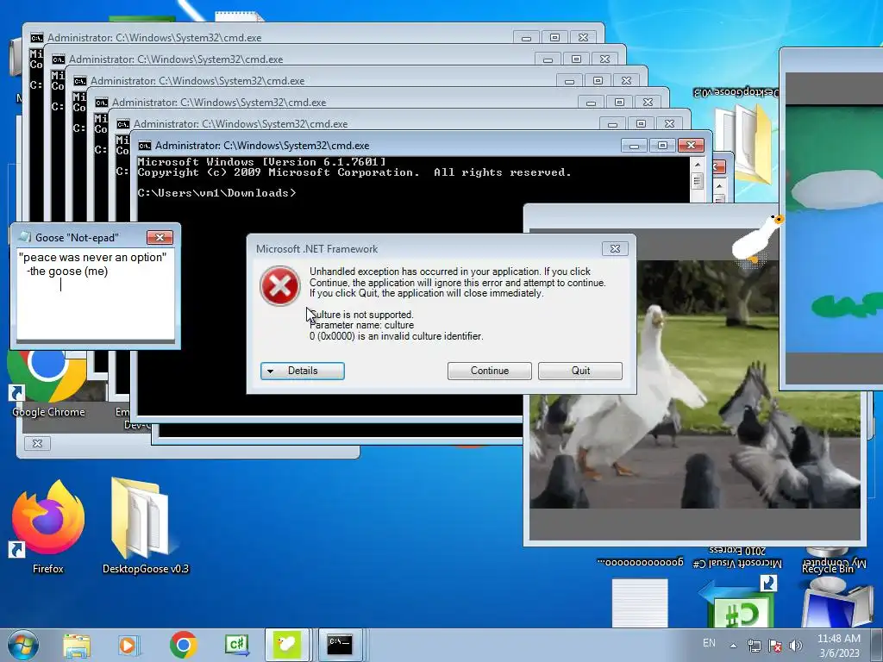Click the title icon of backmost cmd.exe window
The height and width of the screenshot is (662, 883).
[x=37, y=38]
